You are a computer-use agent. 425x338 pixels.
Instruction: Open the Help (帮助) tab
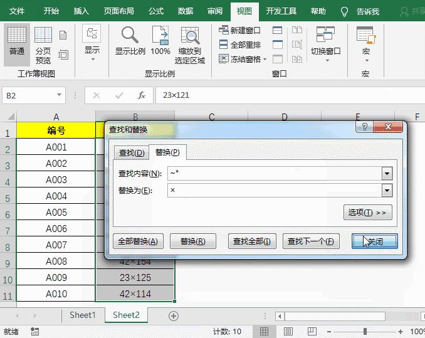pos(318,11)
